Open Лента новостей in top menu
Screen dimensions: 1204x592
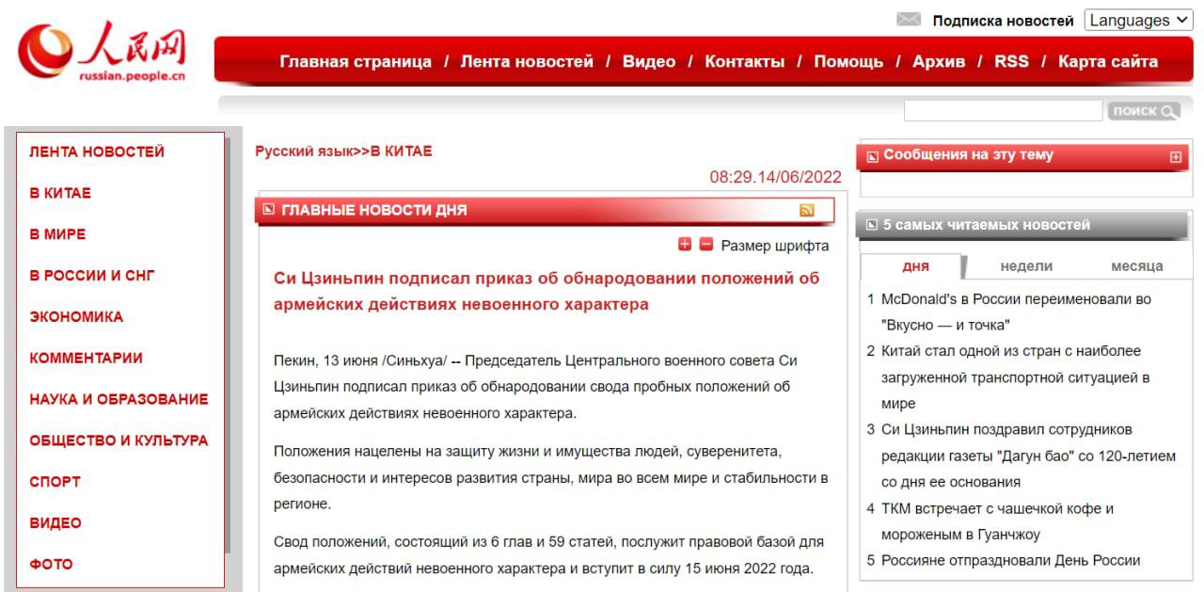(x=527, y=62)
